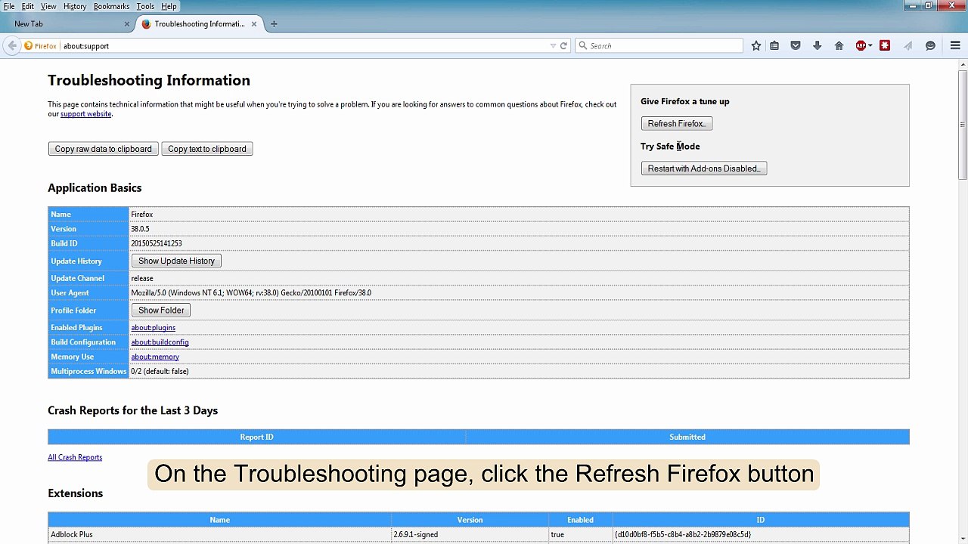968x544 pixels.
Task: Select the Troubleshooting Information tab
Action: [x=200, y=24]
